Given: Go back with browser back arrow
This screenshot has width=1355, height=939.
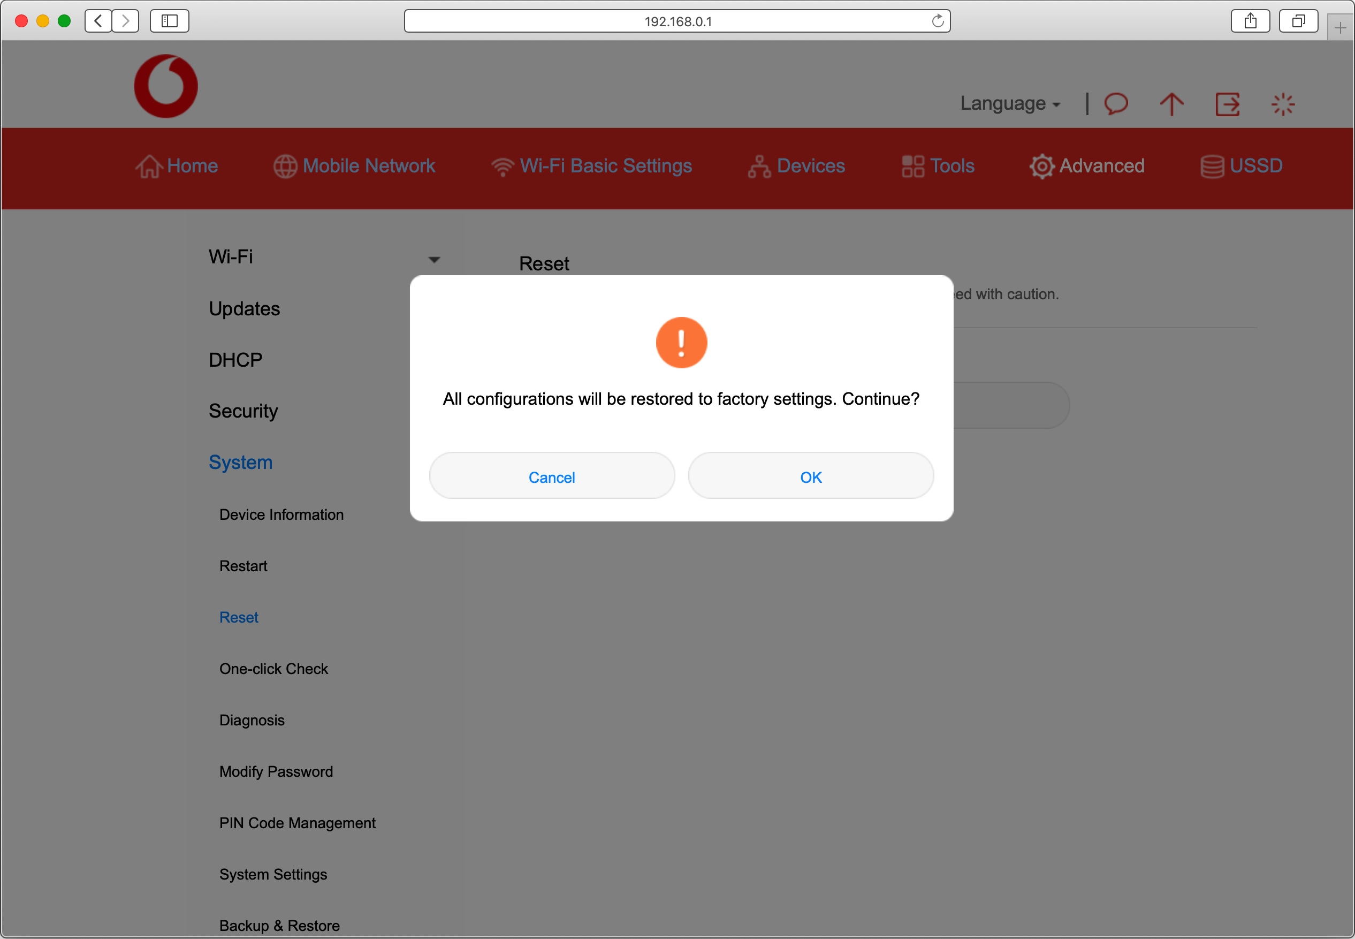Looking at the screenshot, I should tap(98, 21).
